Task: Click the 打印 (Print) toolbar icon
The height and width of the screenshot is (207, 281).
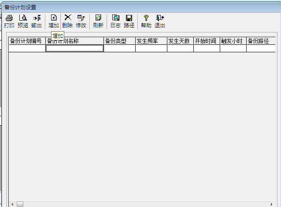Action: [x=9, y=21]
